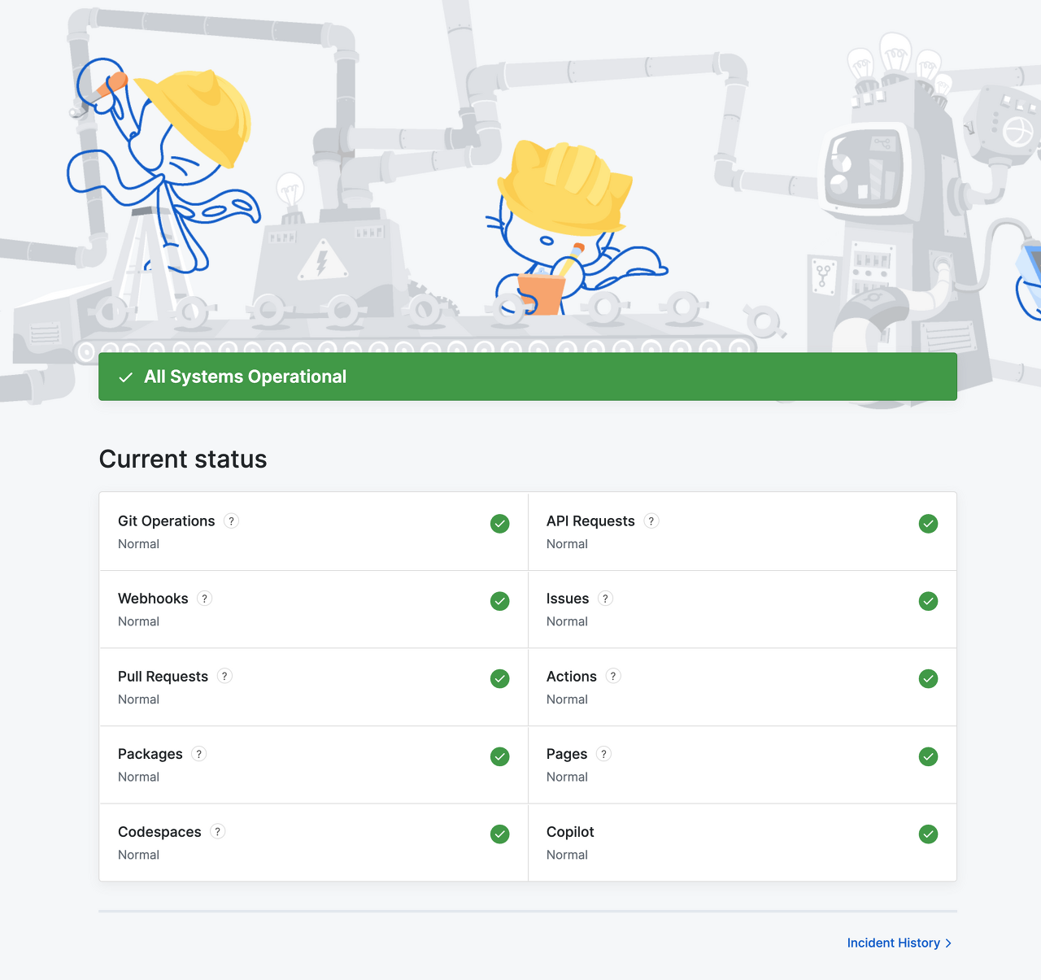
Task: Click the question mark beside Issues
Action: 605,599
